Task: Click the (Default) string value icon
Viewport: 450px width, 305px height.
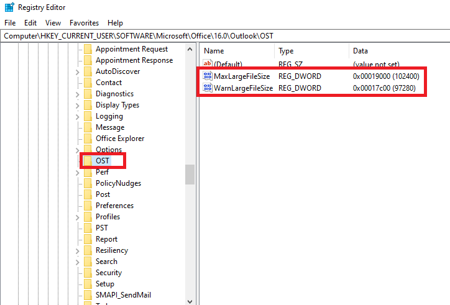Action: click(x=208, y=63)
